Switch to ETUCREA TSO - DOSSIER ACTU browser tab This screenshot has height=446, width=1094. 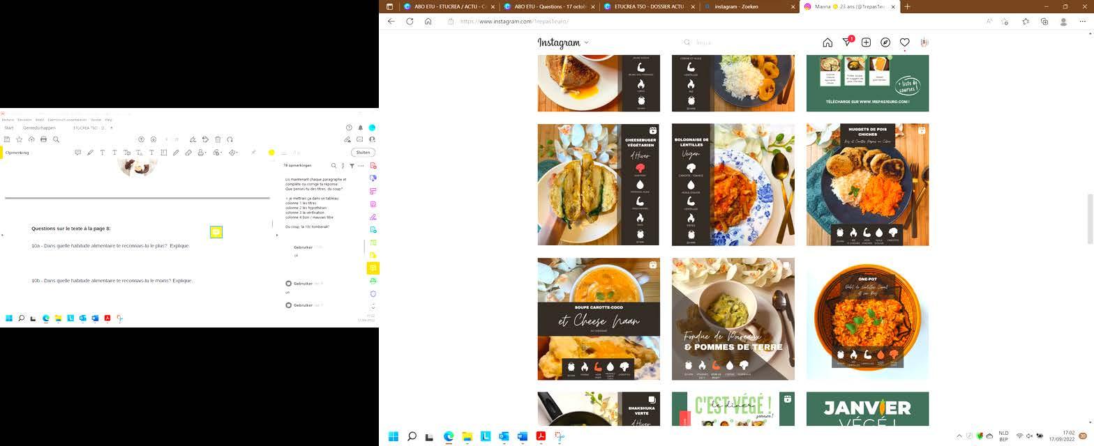coord(650,6)
